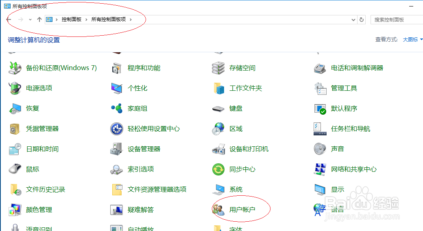
Task: Click the 个性化 icon
Action: point(117,88)
